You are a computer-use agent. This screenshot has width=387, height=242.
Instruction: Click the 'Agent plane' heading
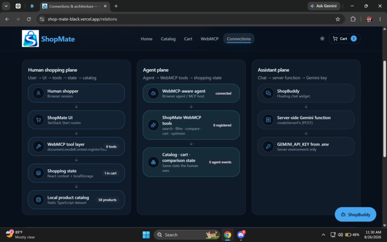click(156, 70)
